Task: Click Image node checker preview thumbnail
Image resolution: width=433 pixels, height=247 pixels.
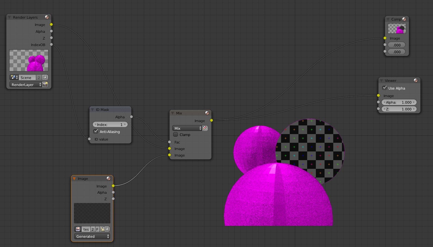Action: coord(92,213)
